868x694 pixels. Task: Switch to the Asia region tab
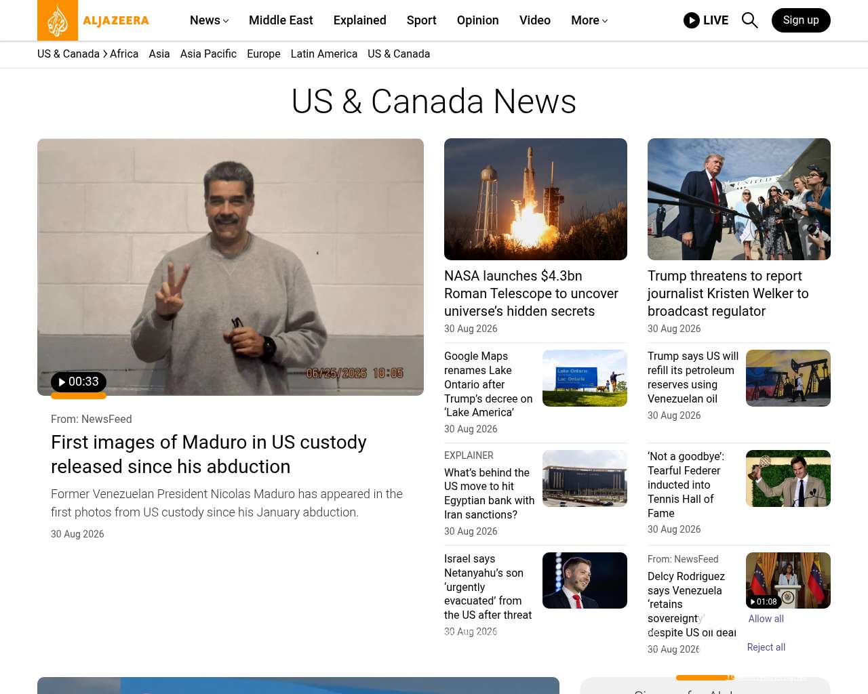pos(159,54)
